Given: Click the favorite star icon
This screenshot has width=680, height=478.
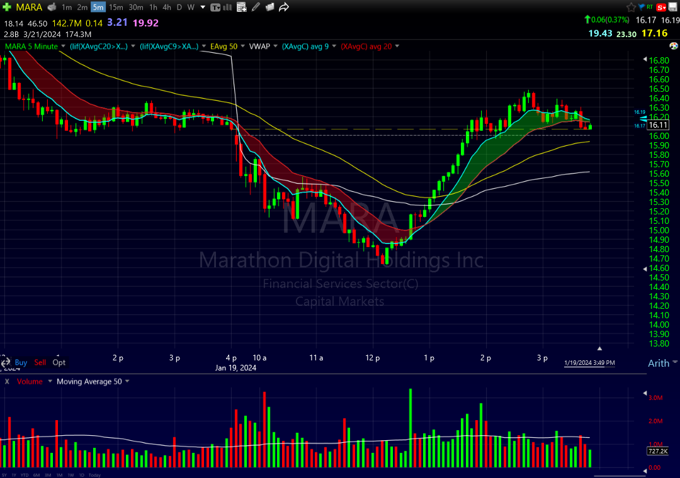Looking at the screenshot, I should 632,7.
